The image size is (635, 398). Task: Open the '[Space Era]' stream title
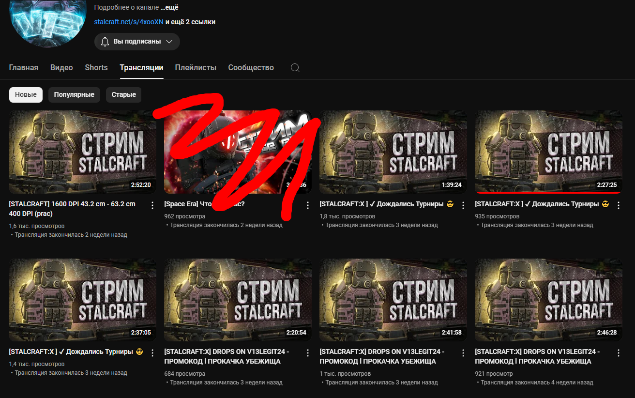(204, 204)
